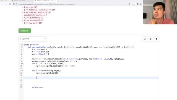Click the 'nqueries = collection.deque' code line
177x100 pixels.
tap(78, 59)
